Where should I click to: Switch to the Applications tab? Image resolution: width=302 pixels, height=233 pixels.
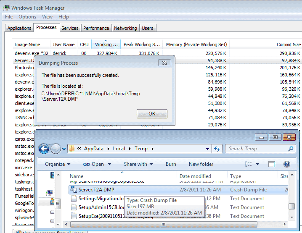tap(19, 28)
